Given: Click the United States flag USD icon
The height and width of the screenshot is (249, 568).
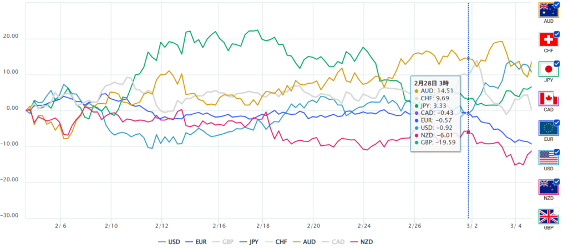Looking at the screenshot, I should [549, 157].
